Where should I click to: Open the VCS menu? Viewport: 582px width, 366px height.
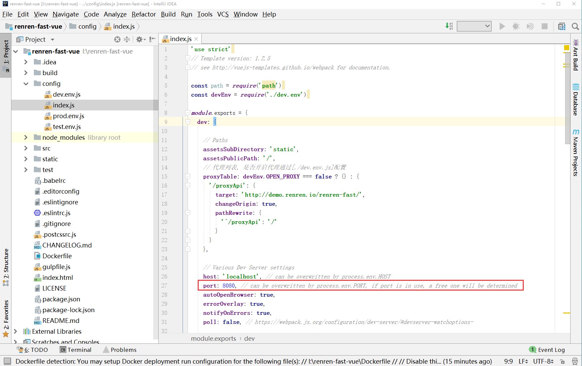click(x=223, y=14)
